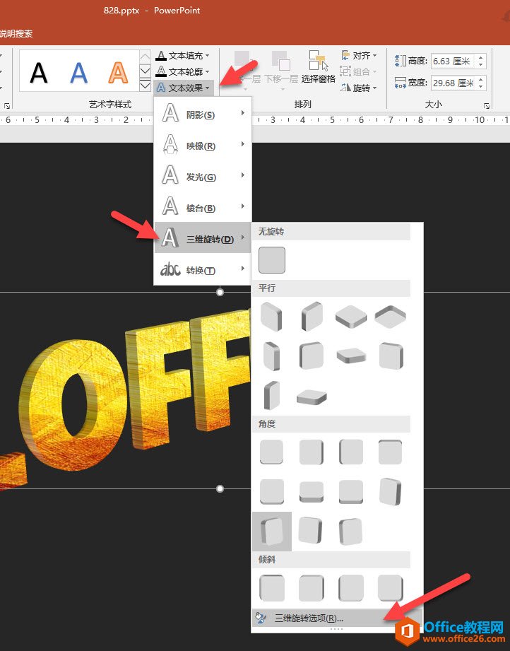Select the orange outlined WordArt style A
Image resolution: width=510 pixels, height=651 pixels.
(118, 73)
